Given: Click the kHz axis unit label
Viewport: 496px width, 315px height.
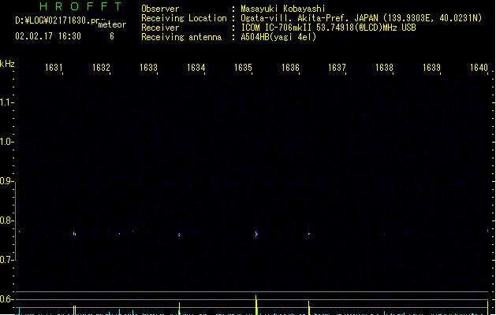Looking at the screenshot, I should (x=7, y=64).
